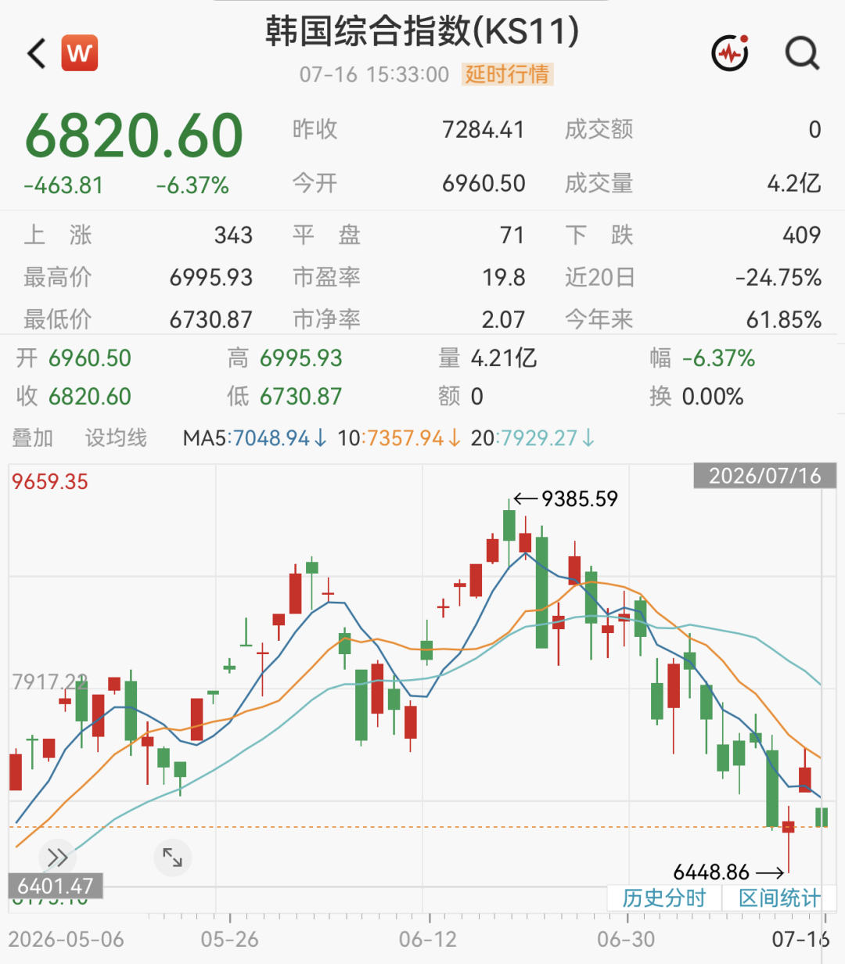Open the pulse market-alert icon

click(x=730, y=52)
